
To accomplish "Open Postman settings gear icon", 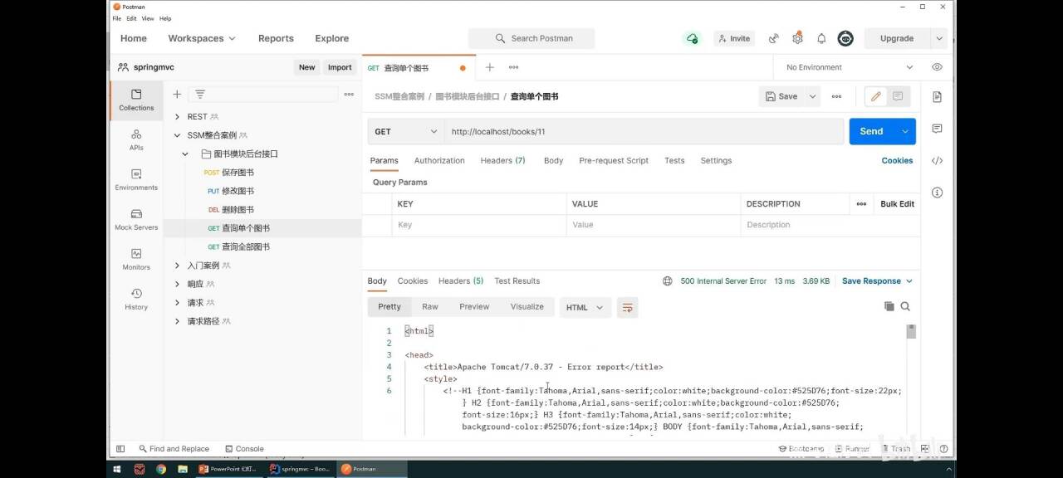I will (x=797, y=38).
